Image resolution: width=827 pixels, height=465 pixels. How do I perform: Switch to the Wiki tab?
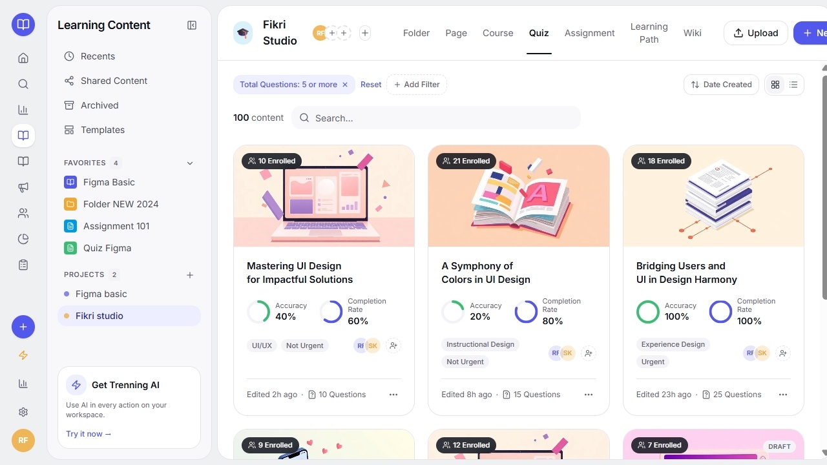(693, 33)
